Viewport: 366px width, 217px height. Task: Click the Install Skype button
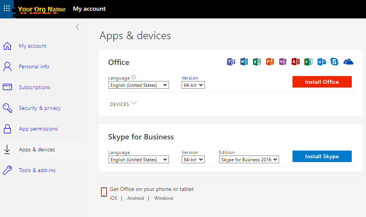[x=322, y=156]
